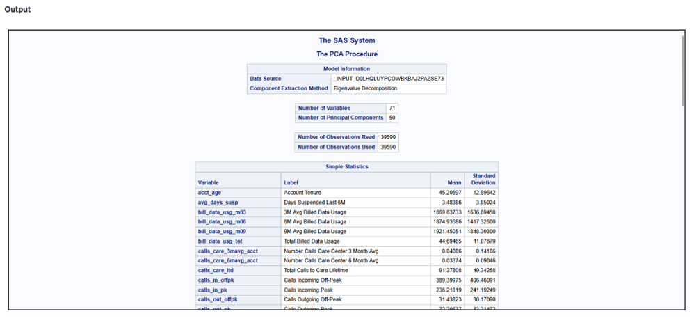Viewport: 694px width, 325px height.
Task: Click 'Number of Observations Used' label
Action: click(337, 147)
